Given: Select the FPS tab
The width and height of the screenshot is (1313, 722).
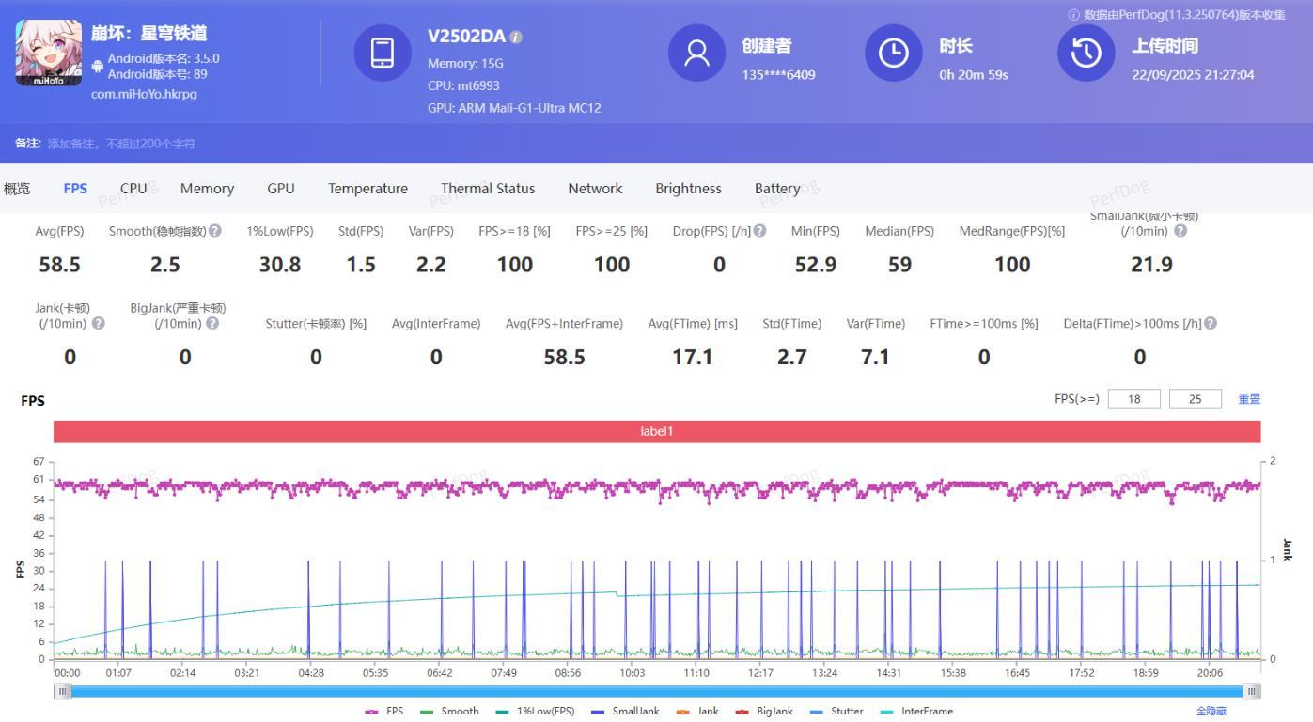Looking at the screenshot, I should pyautogui.click(x=75, y=189).
